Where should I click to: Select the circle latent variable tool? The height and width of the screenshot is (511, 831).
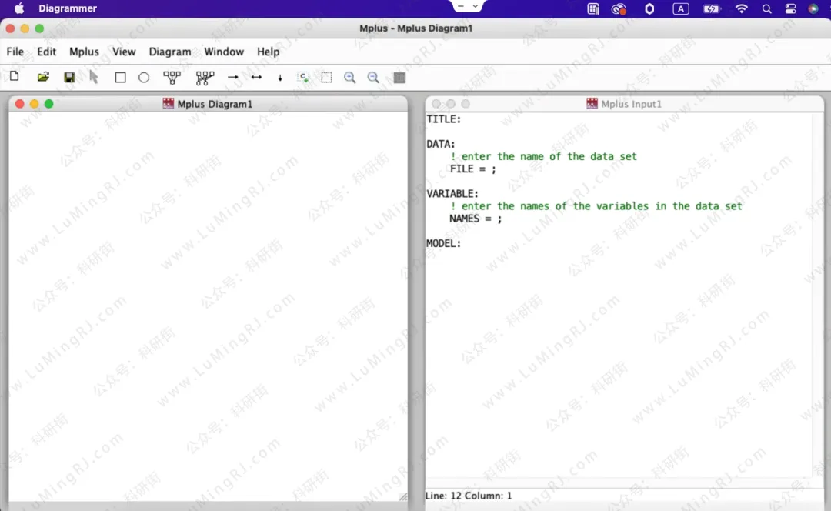coord(144,78)
